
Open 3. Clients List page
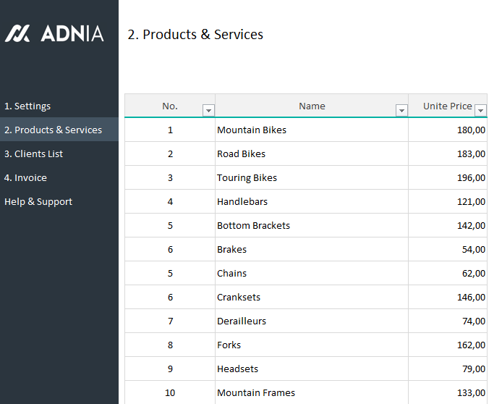[34, 153]
